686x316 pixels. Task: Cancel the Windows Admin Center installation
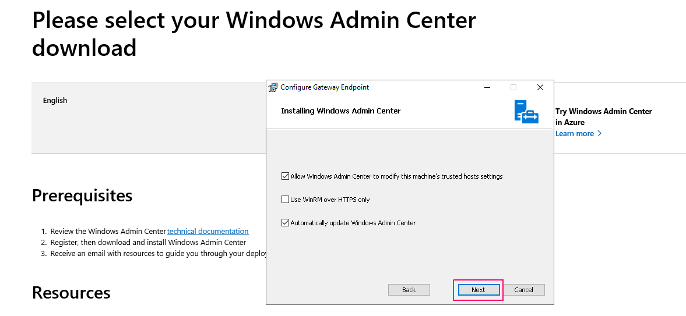point(524,290)
